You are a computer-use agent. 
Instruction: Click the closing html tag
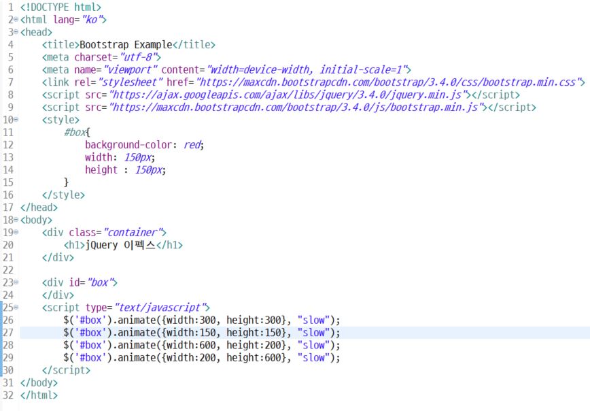coord(39,395)
